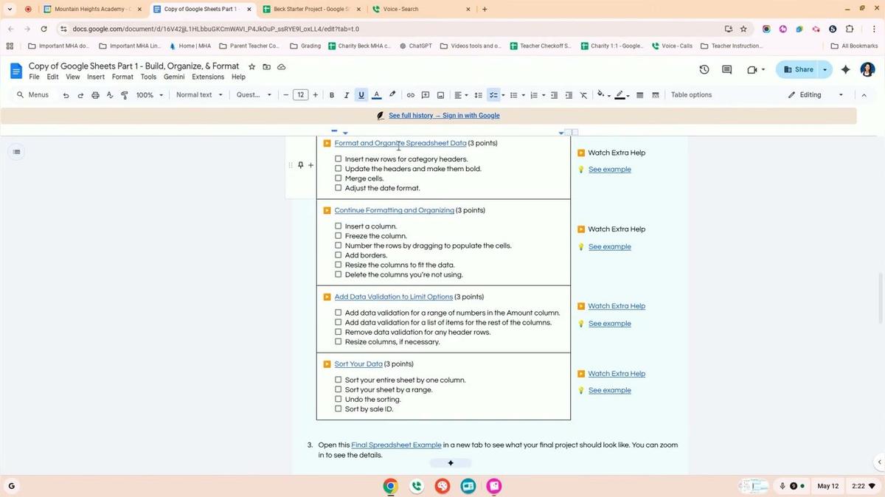Click the increase indent icon
885x497 pixels.
569,95
